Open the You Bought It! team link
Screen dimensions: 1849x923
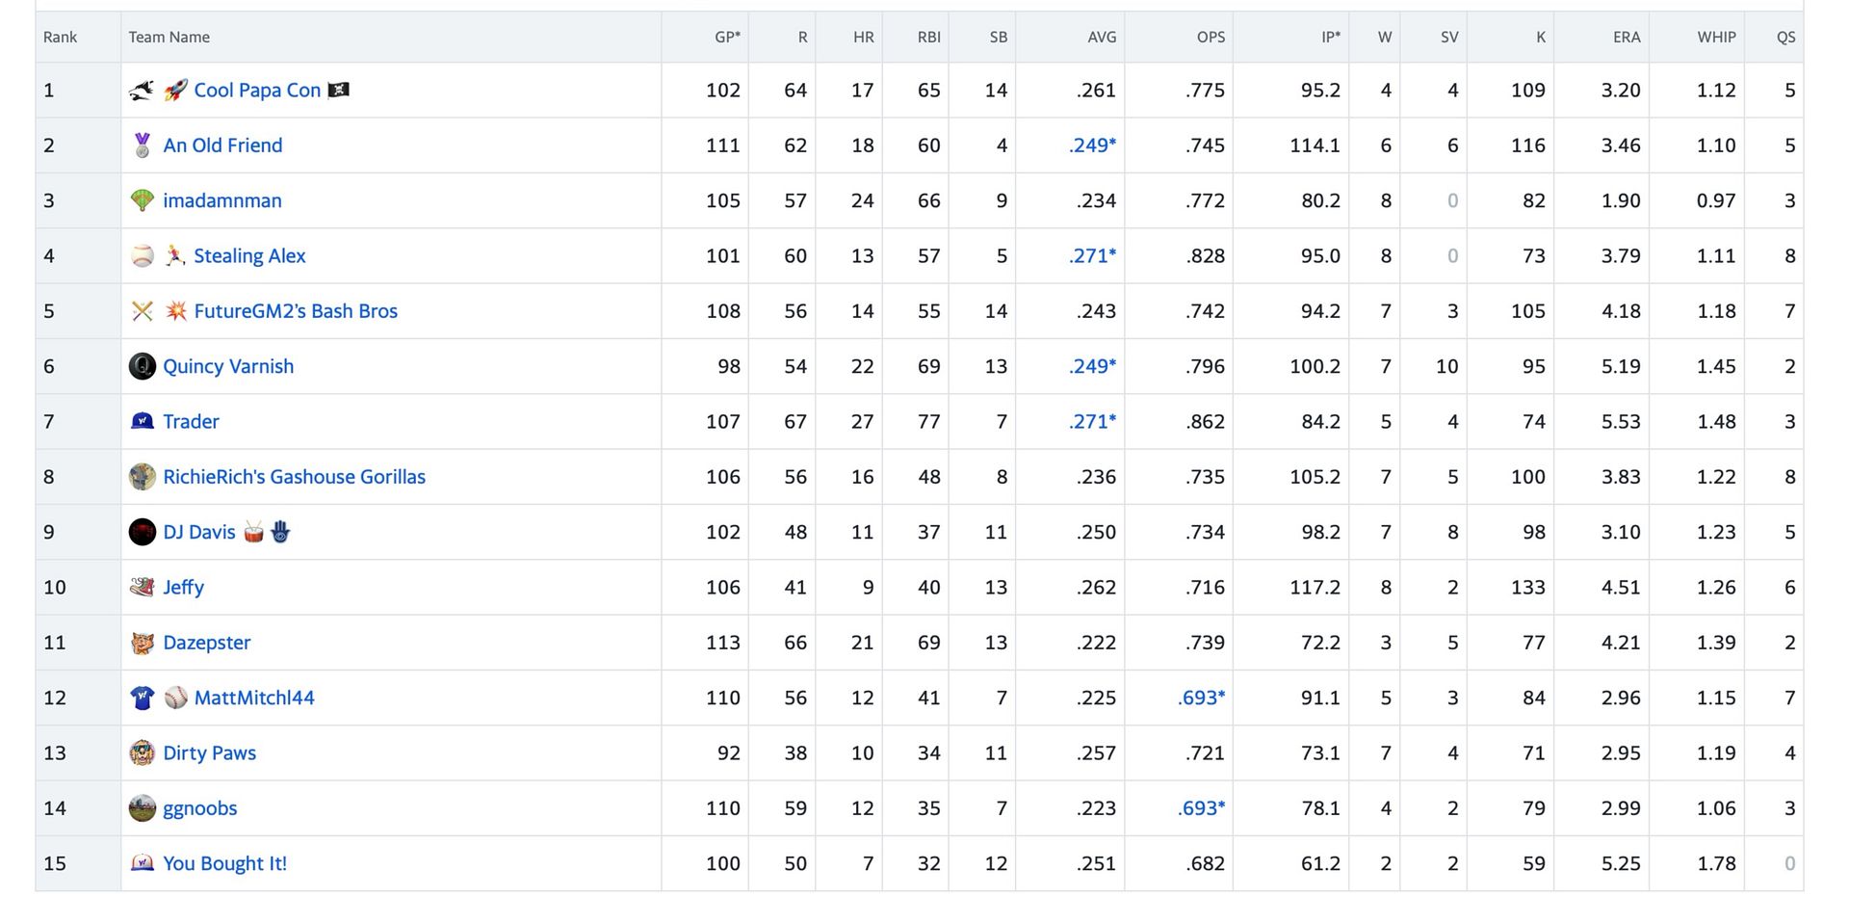(224, 863)
